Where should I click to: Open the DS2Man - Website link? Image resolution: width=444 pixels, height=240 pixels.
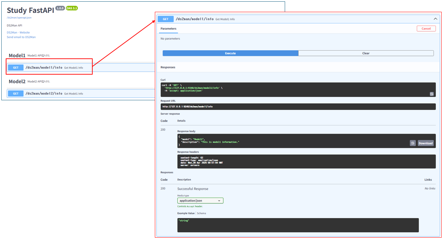point(18,33)
